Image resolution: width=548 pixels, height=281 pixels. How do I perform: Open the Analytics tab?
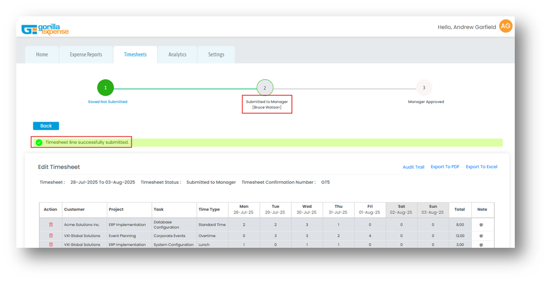(x=177, y=55)
